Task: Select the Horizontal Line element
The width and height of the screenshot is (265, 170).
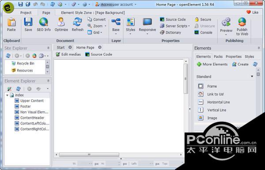Action: pos(214,102)
